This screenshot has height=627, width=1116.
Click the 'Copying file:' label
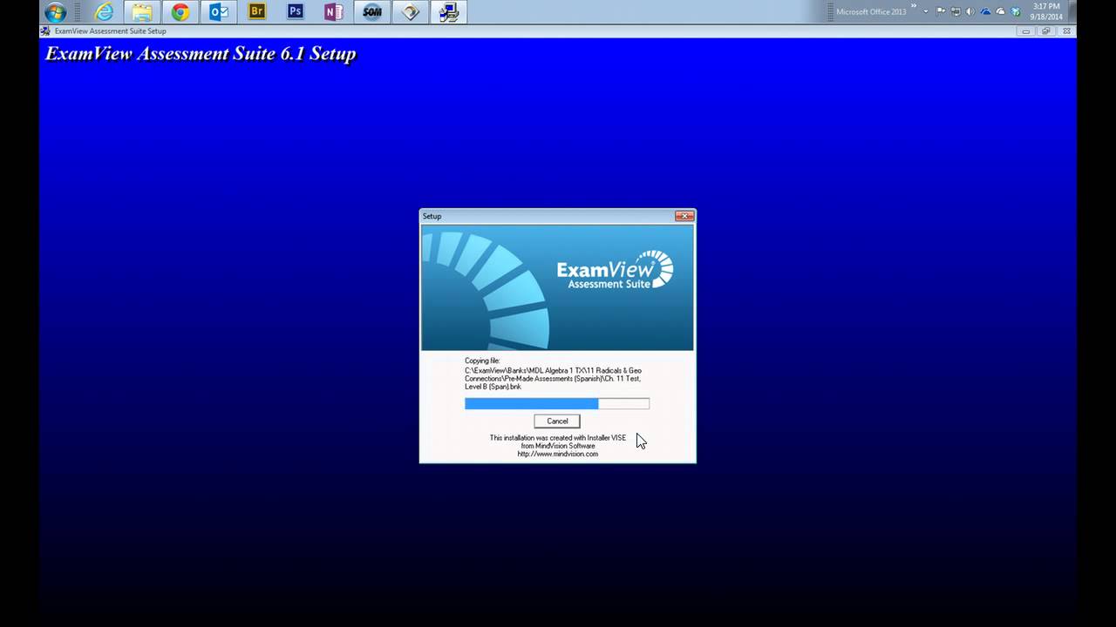click(482, 361)
